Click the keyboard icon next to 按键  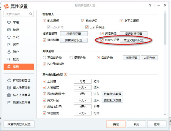(9, 30)
